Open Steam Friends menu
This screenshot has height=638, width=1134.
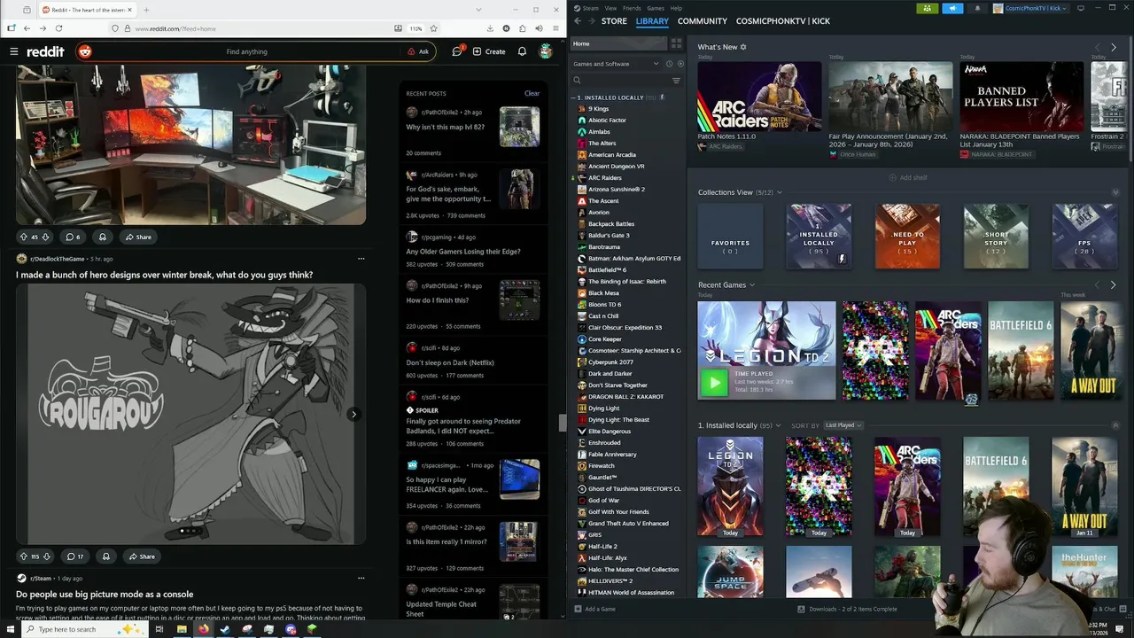(x=632, y=8)
